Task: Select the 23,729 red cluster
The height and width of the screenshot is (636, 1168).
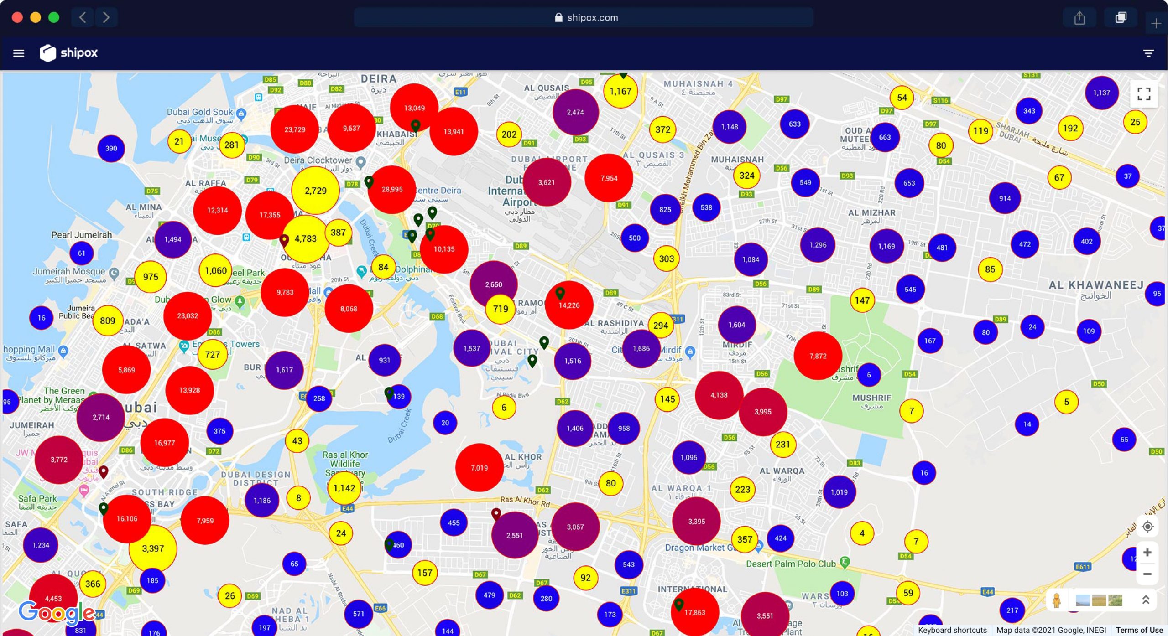Action: click(295, 129)
